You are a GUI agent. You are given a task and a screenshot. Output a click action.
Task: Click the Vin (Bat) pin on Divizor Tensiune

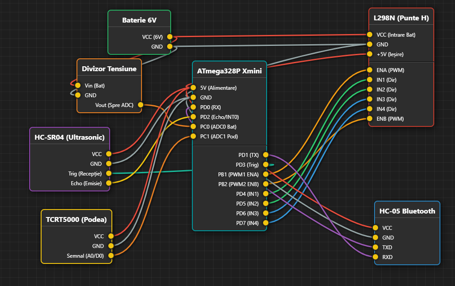point(78,85)
